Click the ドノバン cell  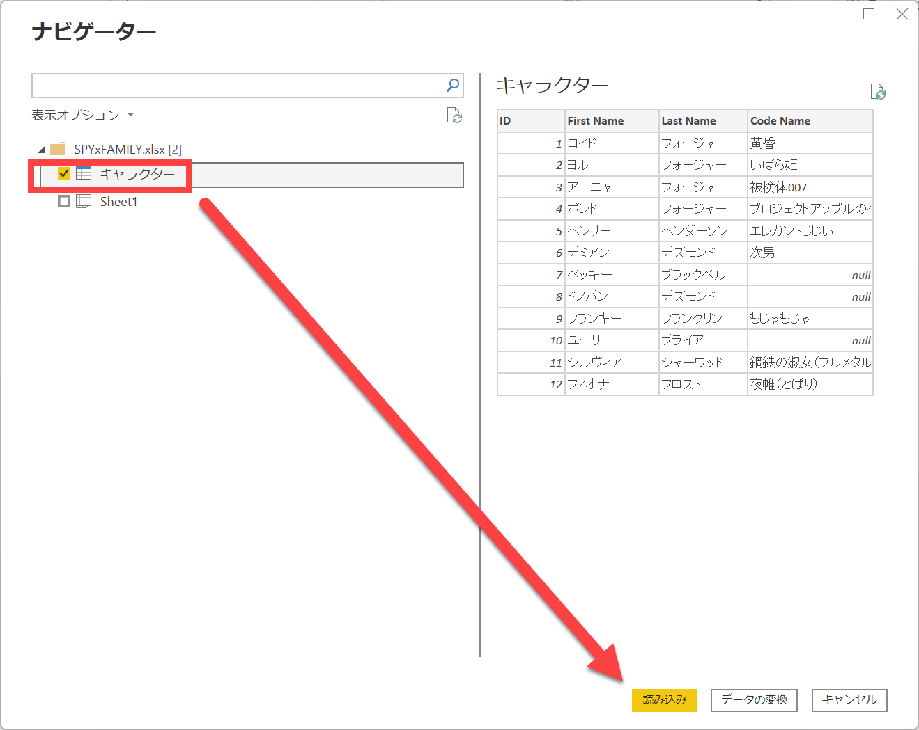point(612,296)
